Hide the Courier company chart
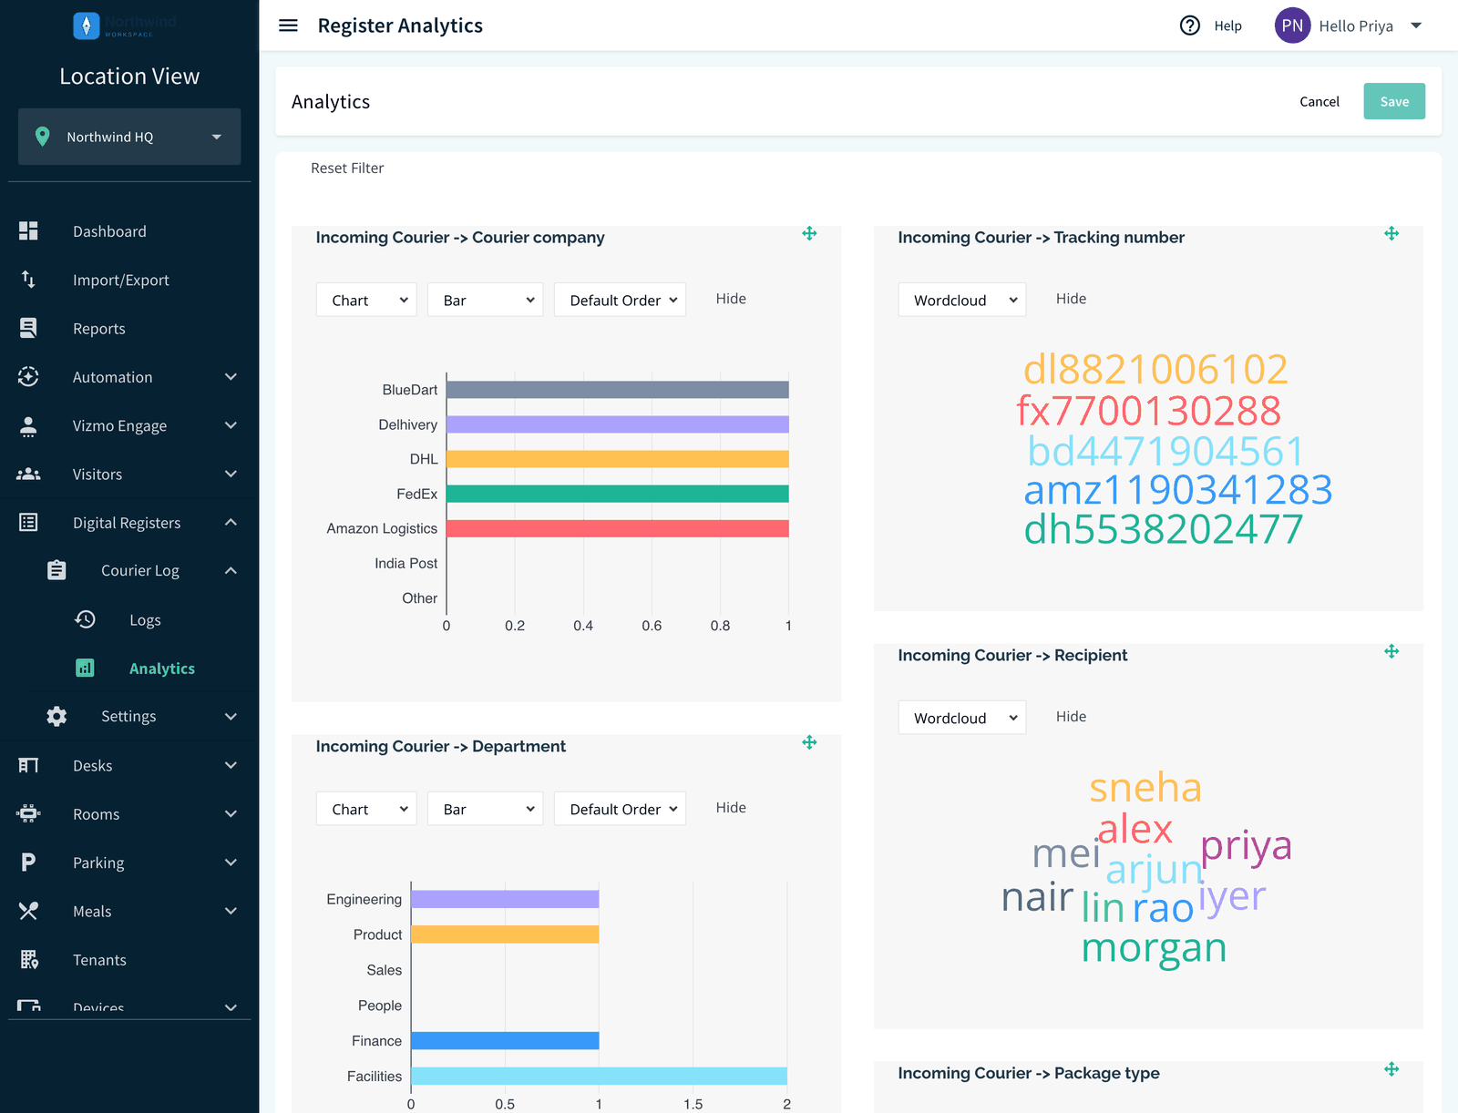Viewport: 1458px width, 1113px height. [x=731, y=299]
